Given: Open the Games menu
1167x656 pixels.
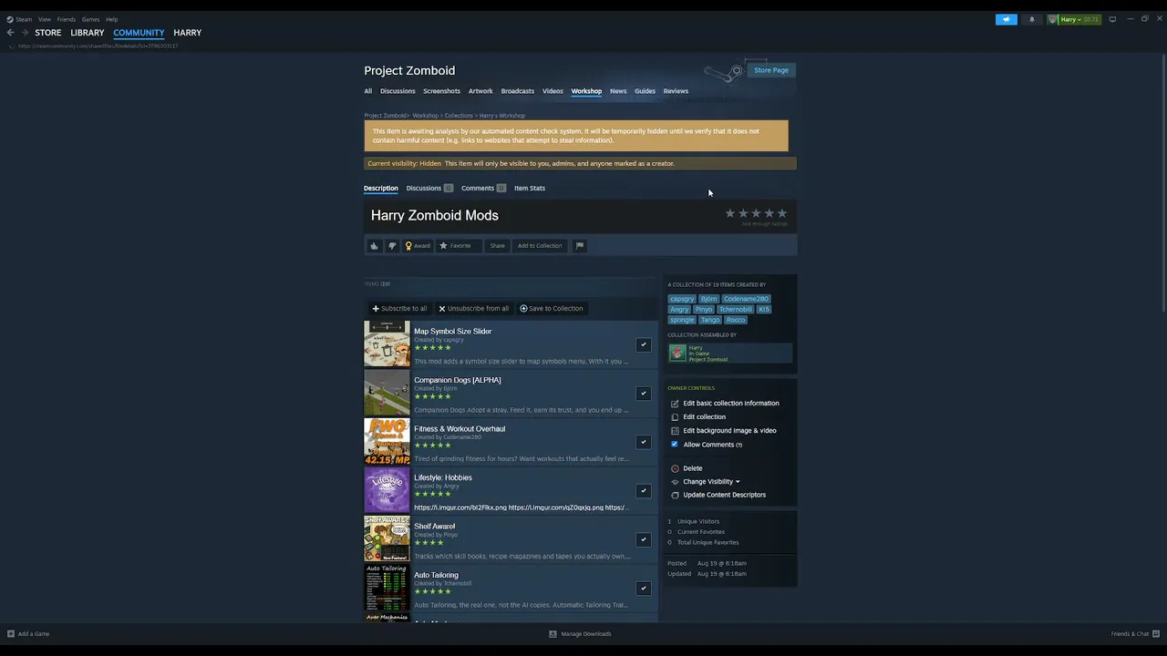Looking at the screenshot, I should pyautogui.click(x=91, y=19).
